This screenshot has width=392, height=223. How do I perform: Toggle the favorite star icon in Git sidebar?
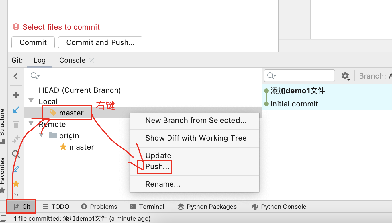coord(16,184)
